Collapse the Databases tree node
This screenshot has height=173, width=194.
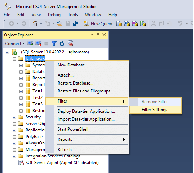pyautogui.click(x=14, y=59)
